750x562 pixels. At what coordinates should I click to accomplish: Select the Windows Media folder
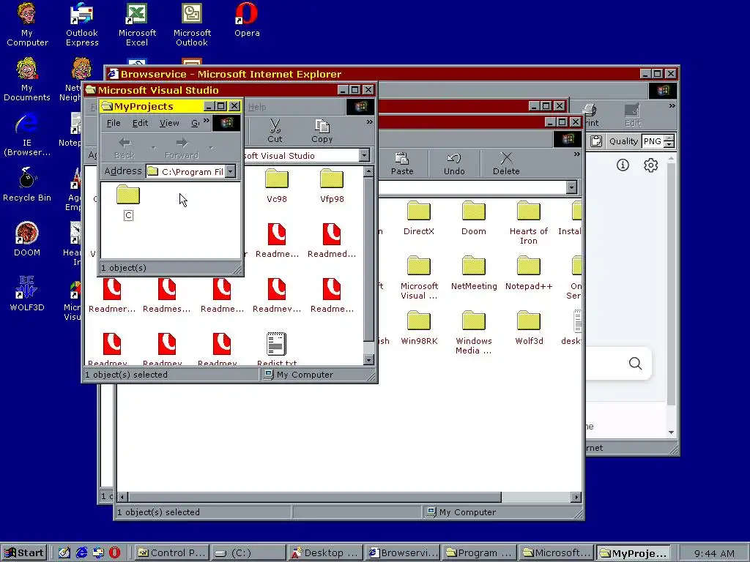coord(474,333)
